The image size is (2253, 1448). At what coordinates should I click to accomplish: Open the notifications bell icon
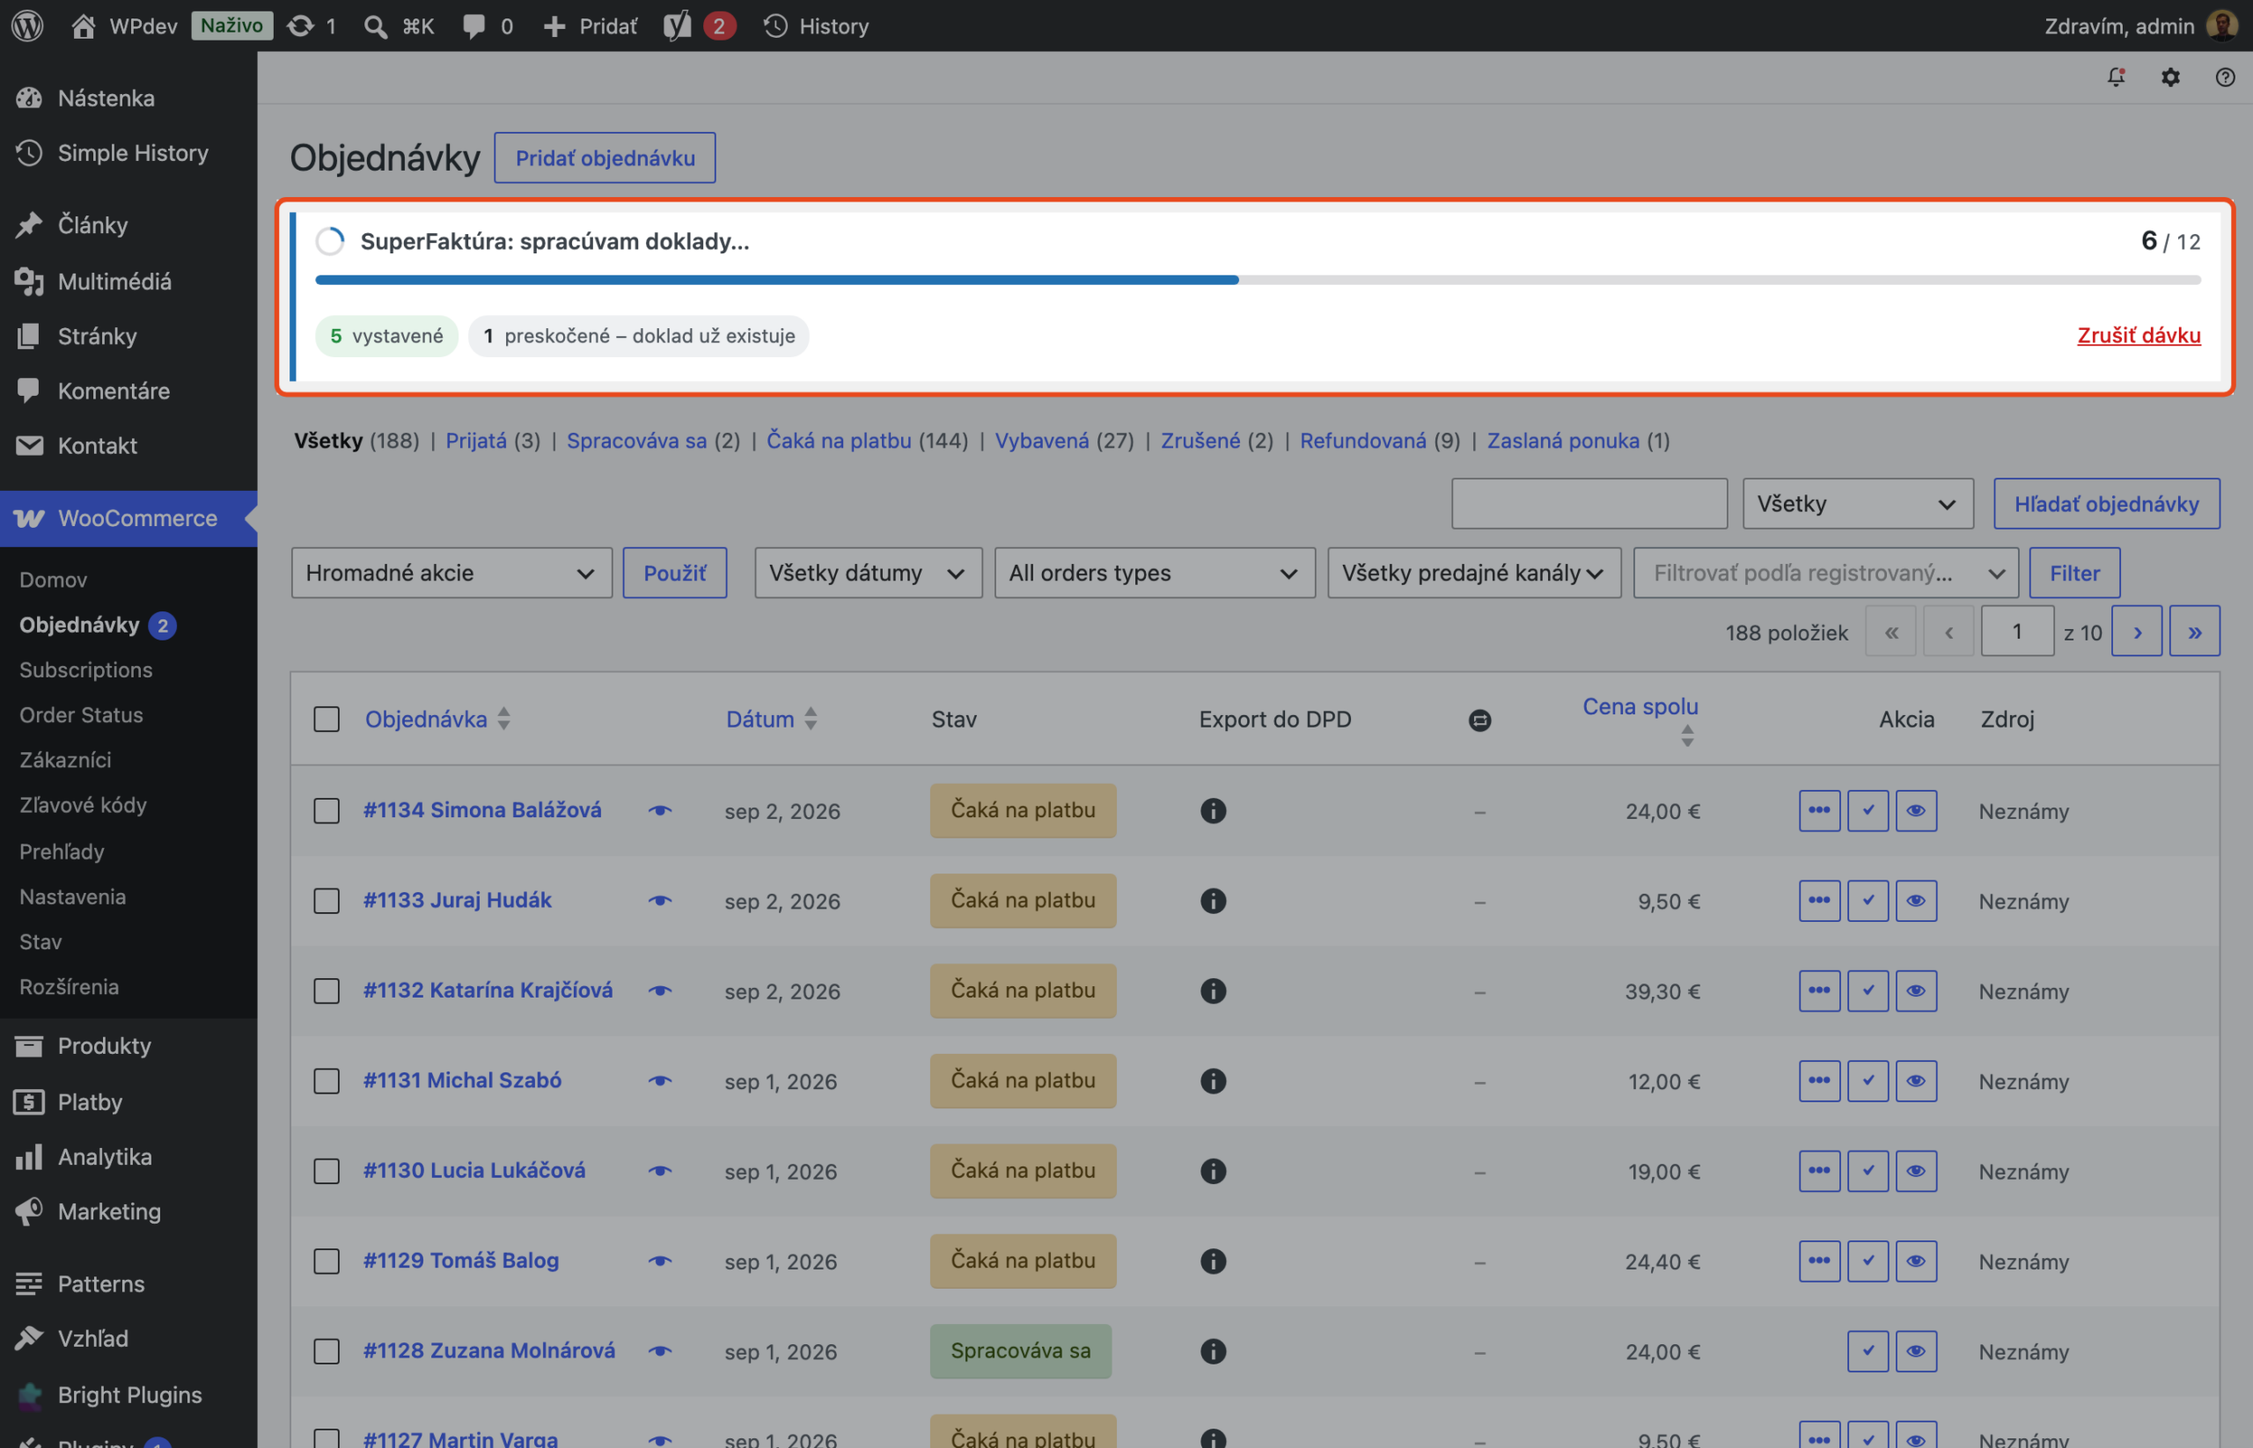click(2116, 77)
